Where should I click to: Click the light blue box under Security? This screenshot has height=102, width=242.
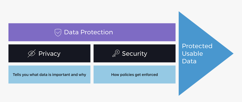[135, 74]
